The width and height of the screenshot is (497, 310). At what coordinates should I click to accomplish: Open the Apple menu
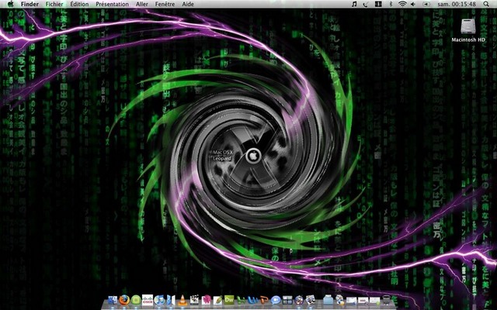[x=10, y=4]
